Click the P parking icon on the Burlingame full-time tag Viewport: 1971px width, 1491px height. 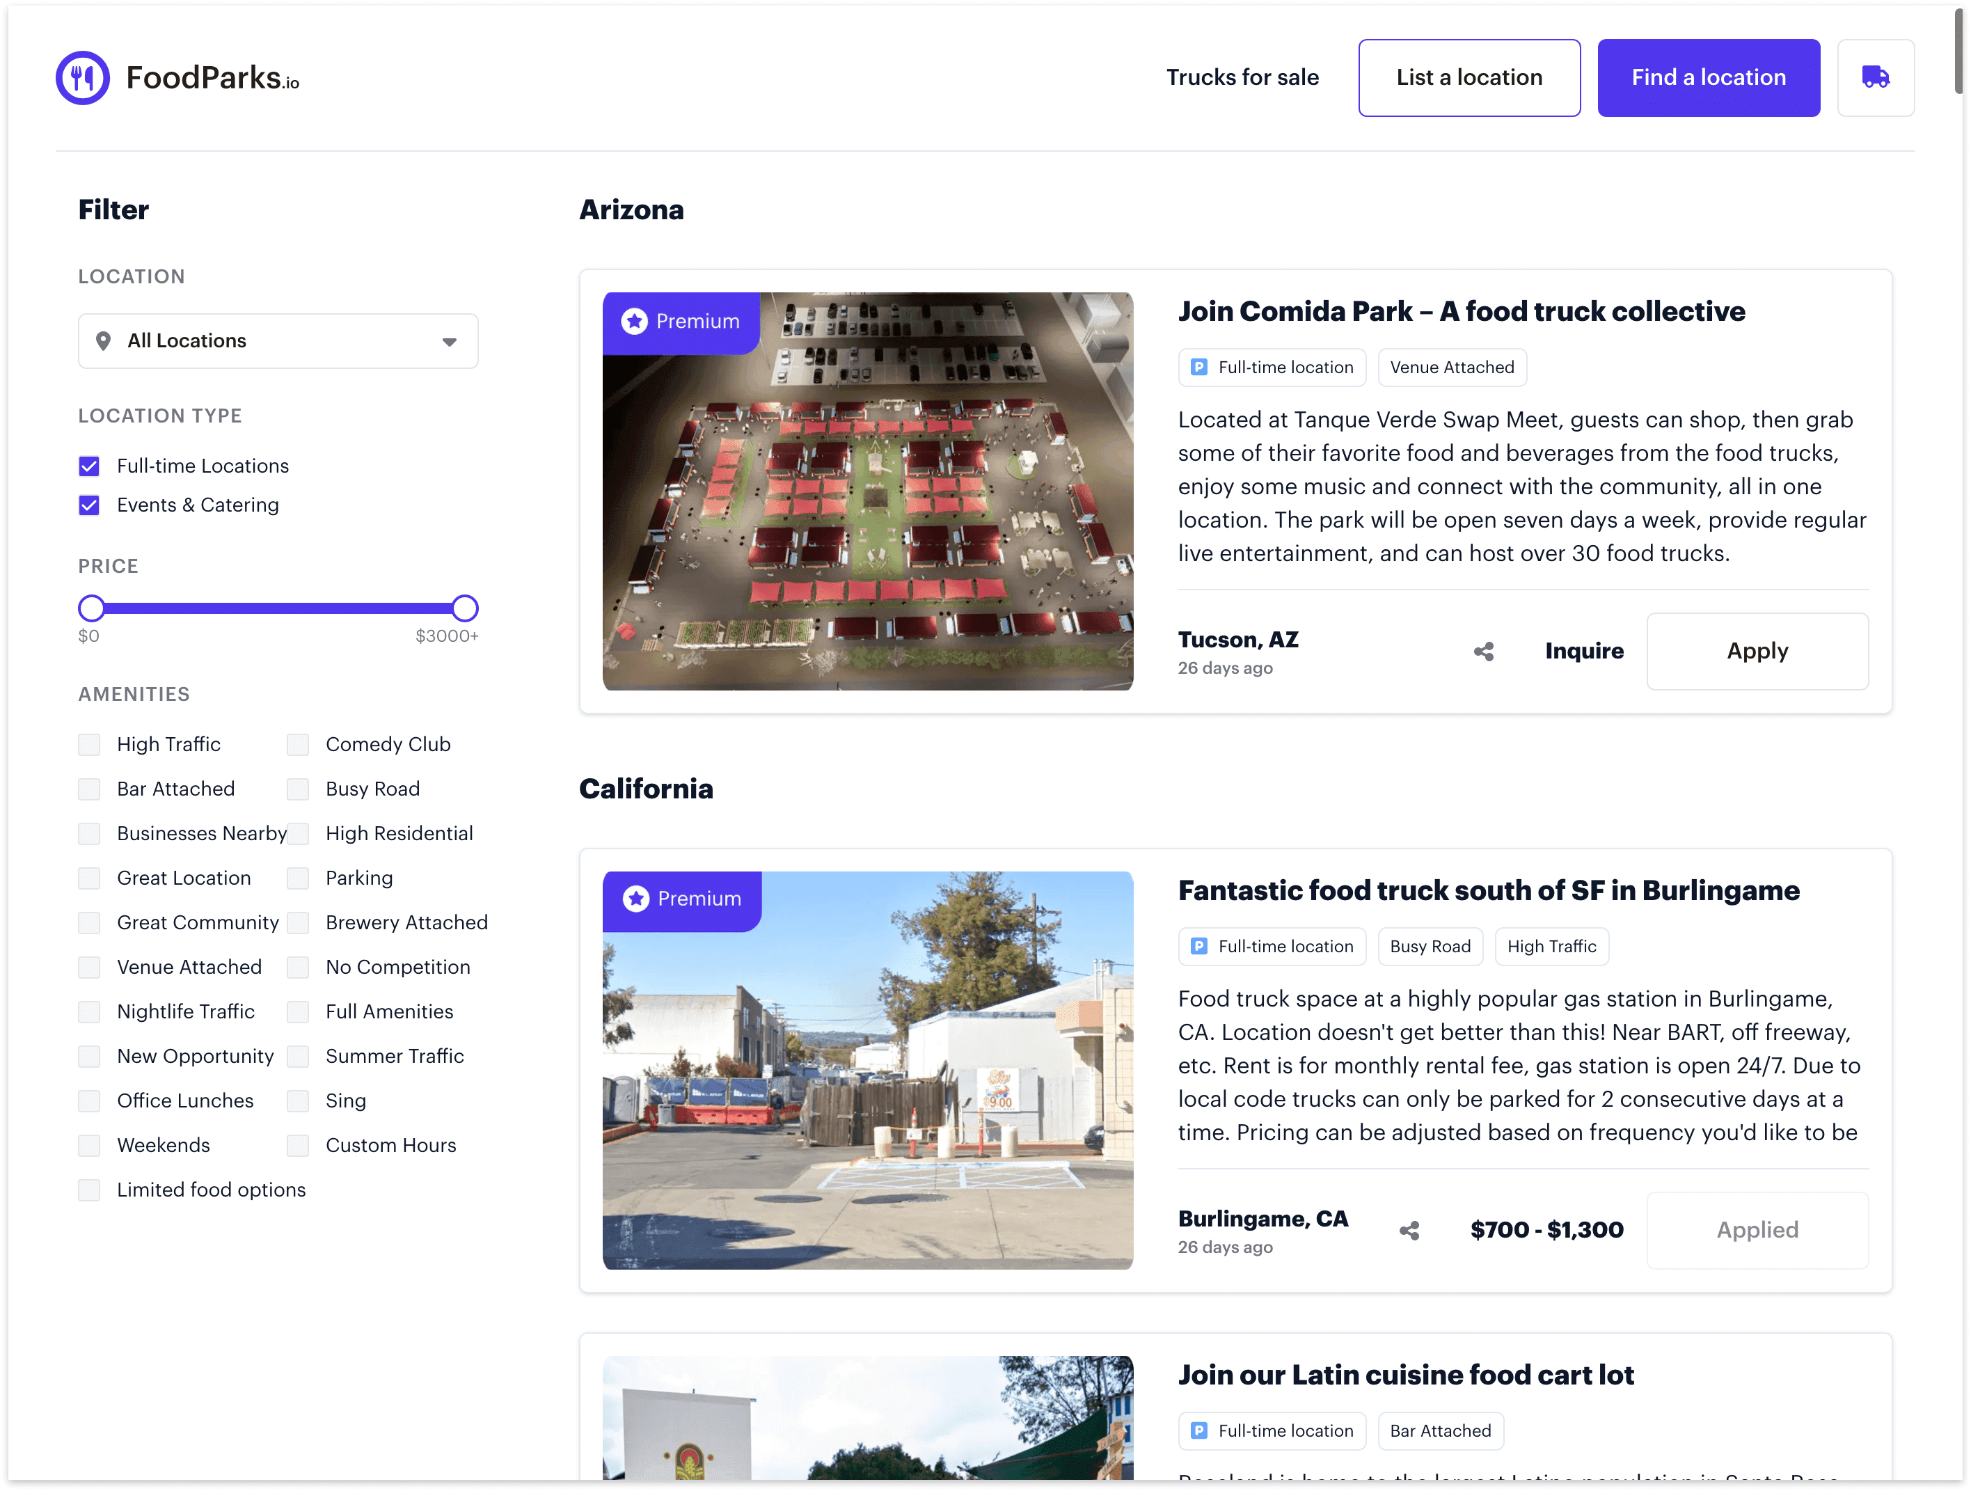coord(1198,947)
